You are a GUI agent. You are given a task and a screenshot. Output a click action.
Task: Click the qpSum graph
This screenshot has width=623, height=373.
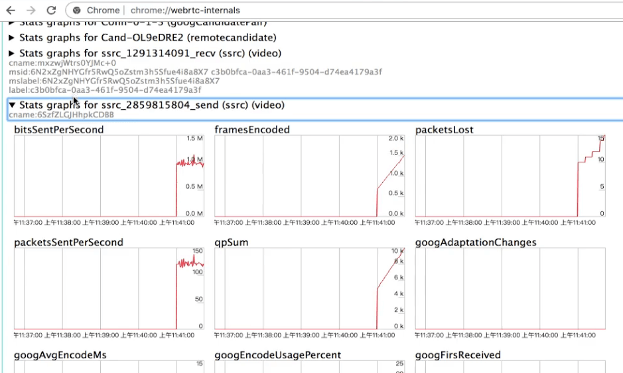[x=310, y=288]
